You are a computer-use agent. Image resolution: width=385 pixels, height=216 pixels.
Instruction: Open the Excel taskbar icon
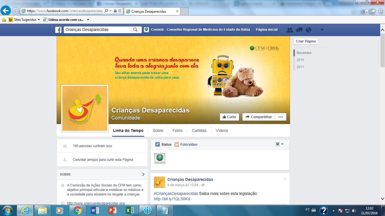[130, 210]
